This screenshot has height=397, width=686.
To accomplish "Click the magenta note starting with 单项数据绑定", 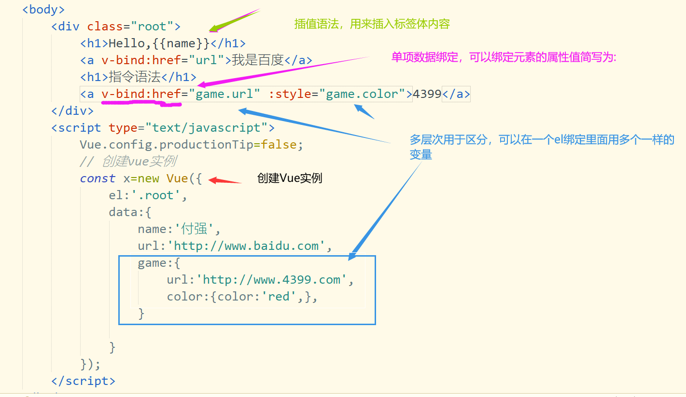I will tap(504, 57).
